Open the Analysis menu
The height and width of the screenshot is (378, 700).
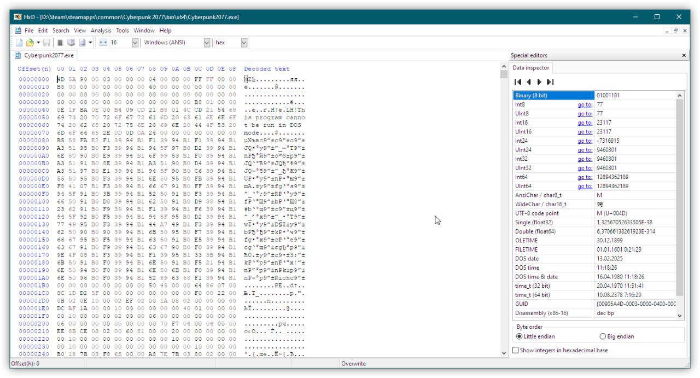101,31
